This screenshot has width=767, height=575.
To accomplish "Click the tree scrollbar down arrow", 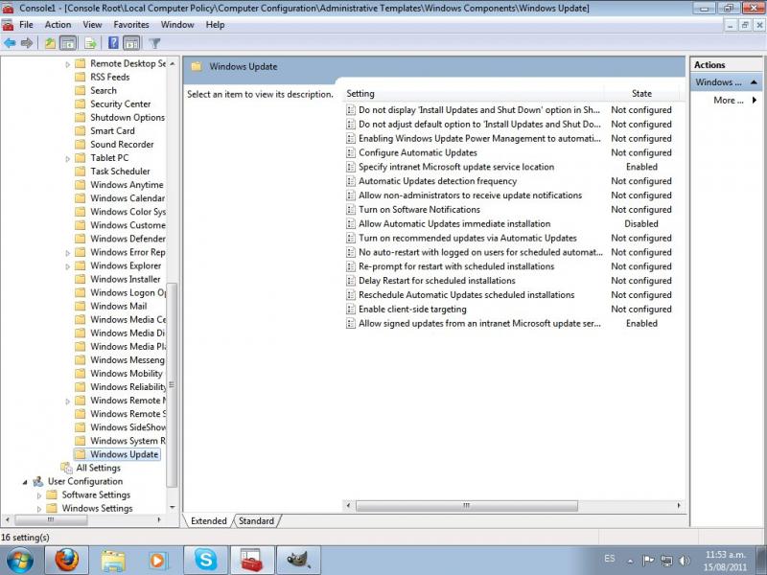I will [x=173, y=508].
